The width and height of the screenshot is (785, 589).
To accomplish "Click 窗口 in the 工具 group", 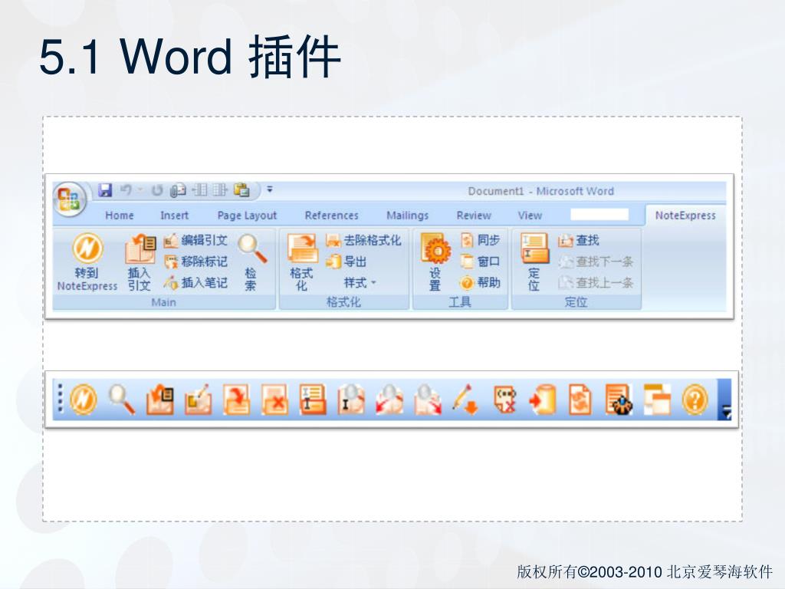I will pos(481,262).
